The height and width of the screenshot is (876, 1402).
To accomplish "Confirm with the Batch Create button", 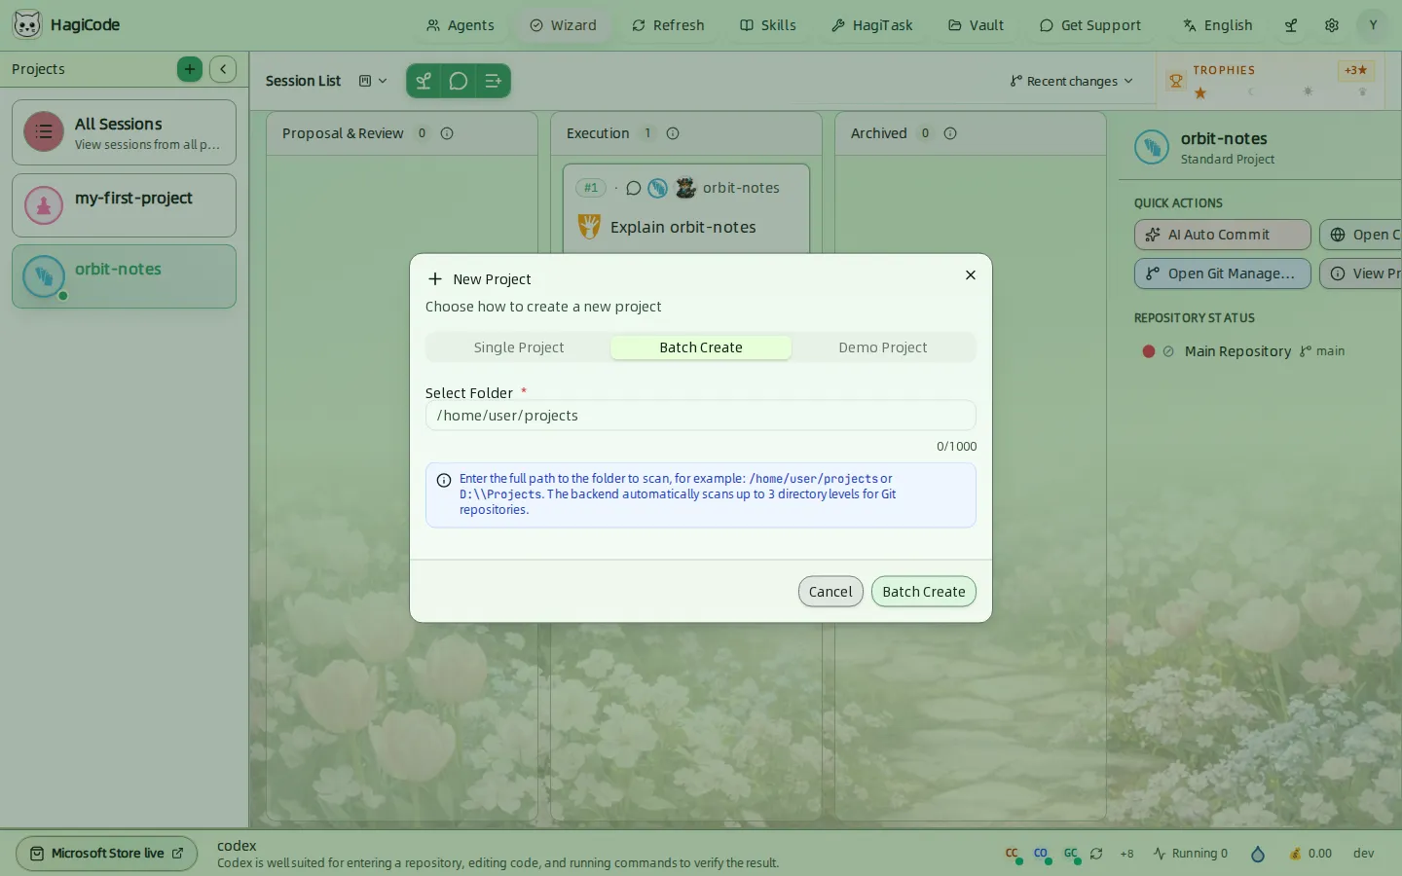I will coord(923,592).
